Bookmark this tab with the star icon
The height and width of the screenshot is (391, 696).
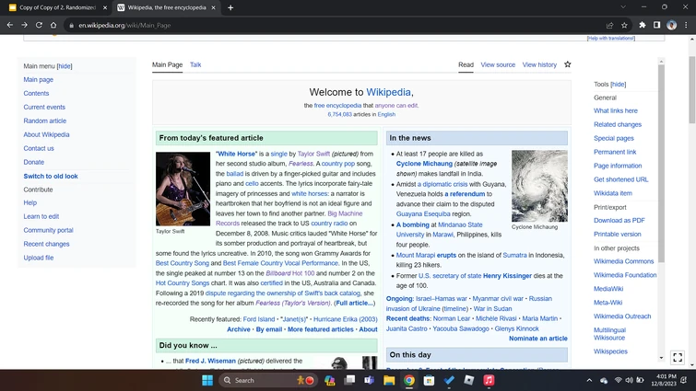[x=624, y=25]
